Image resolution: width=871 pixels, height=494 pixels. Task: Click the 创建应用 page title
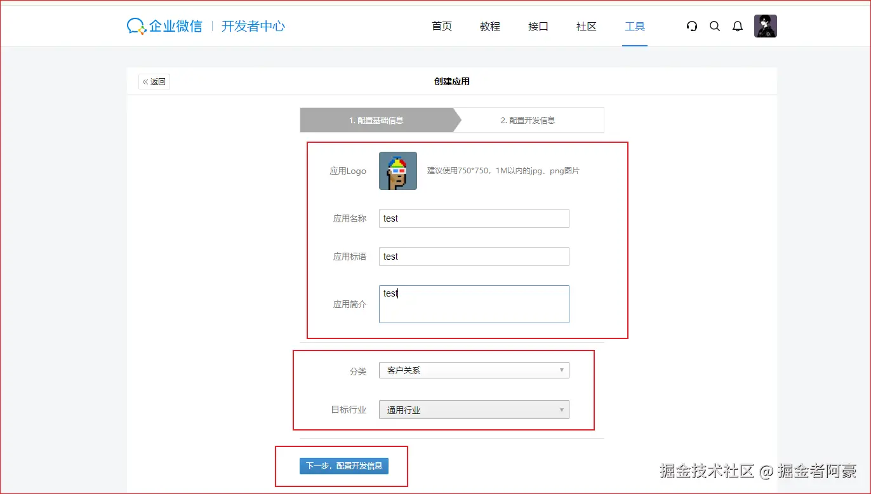point(452,81)
